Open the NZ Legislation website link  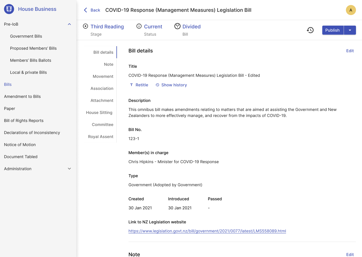207,231
